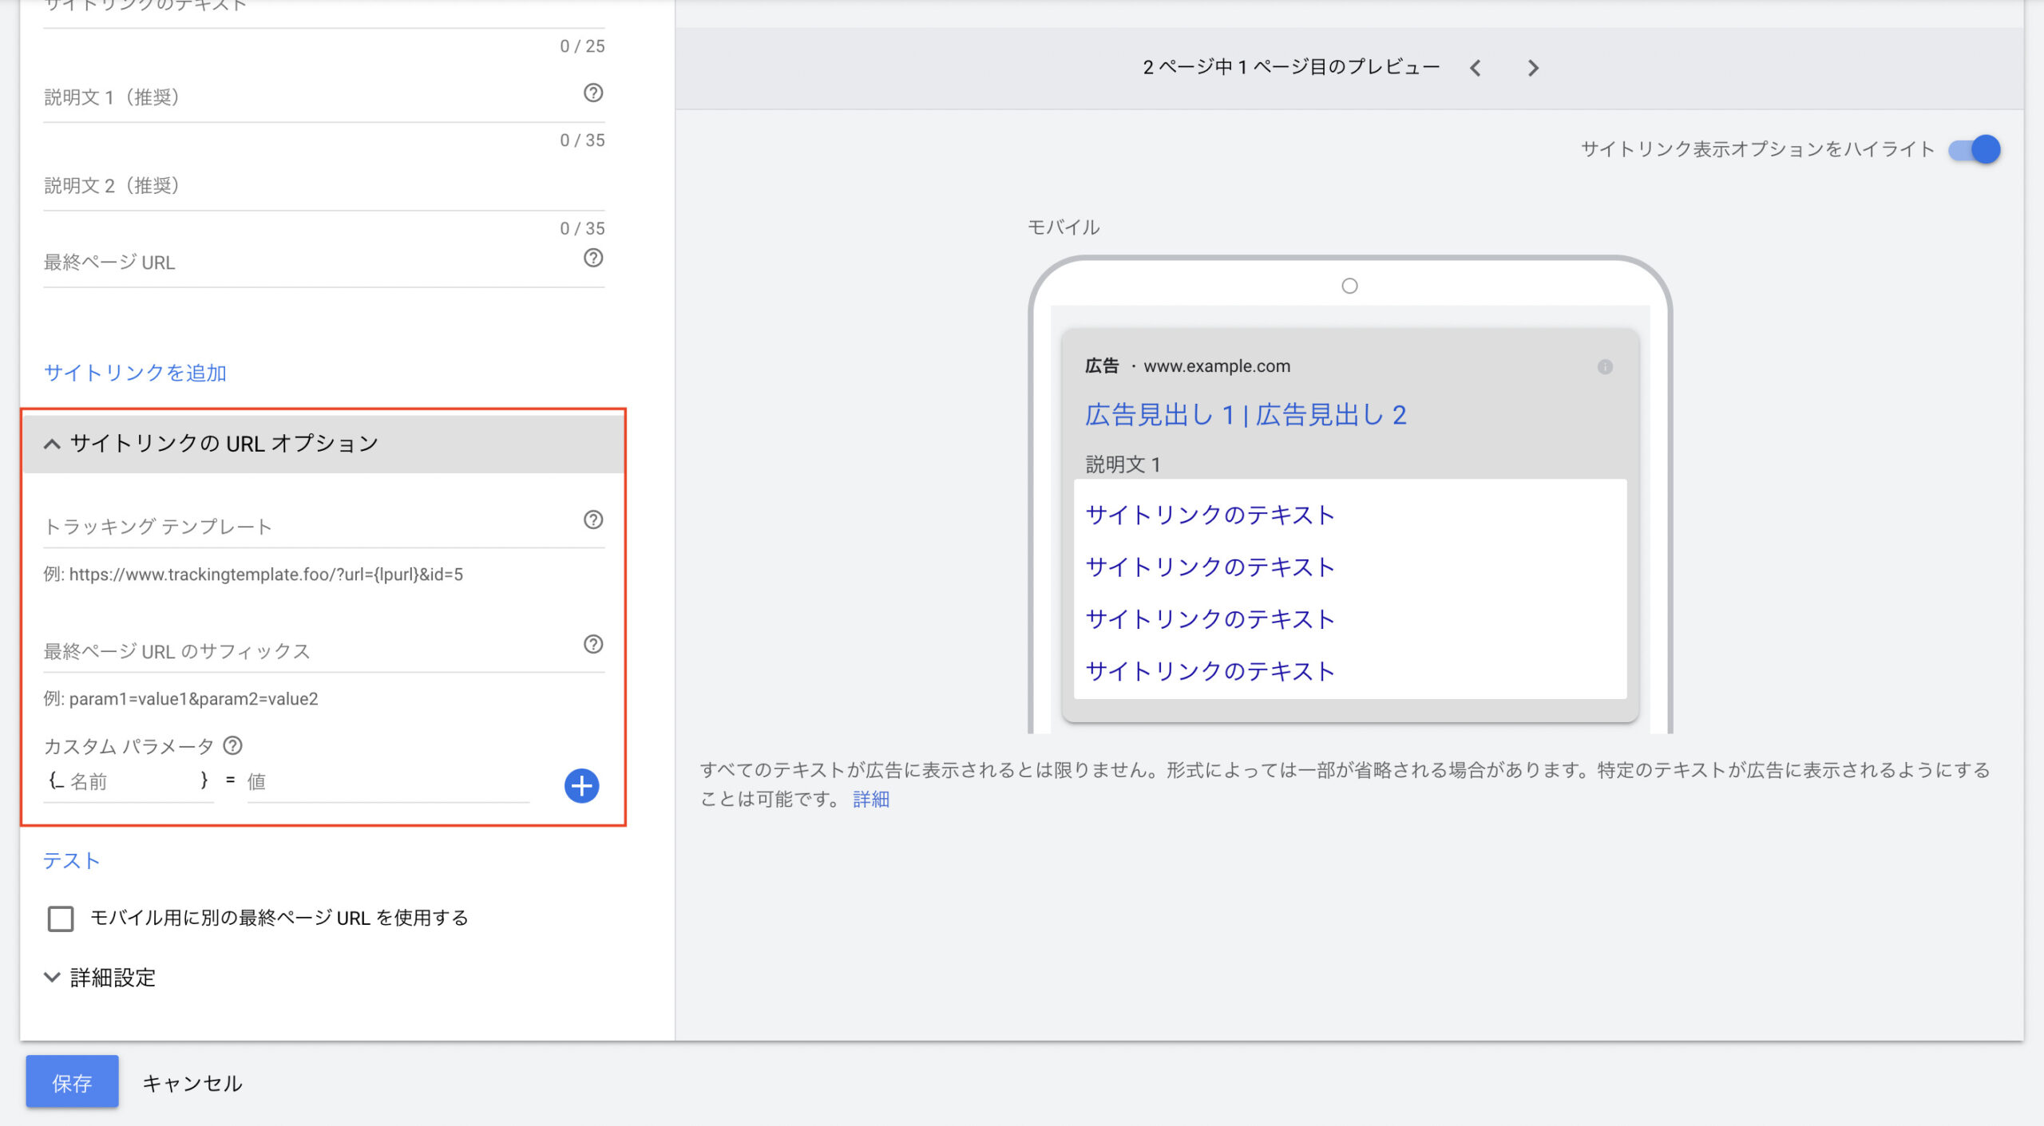Viewport: 2044px width, 1126px height.
Task: Click help icon for トラッキング テンプレート
Action: click(x=592, y=520)
